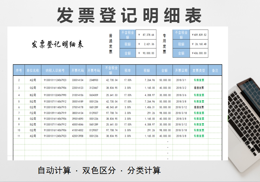Click the date 2018/3/6
Viewport: 260px width, 182px height.
tap(181, 95)
